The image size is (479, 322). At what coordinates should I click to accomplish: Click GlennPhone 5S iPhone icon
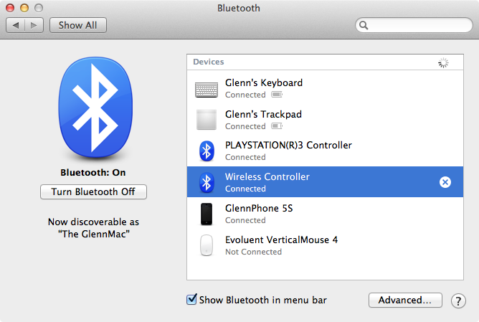(x=207, y=214)
